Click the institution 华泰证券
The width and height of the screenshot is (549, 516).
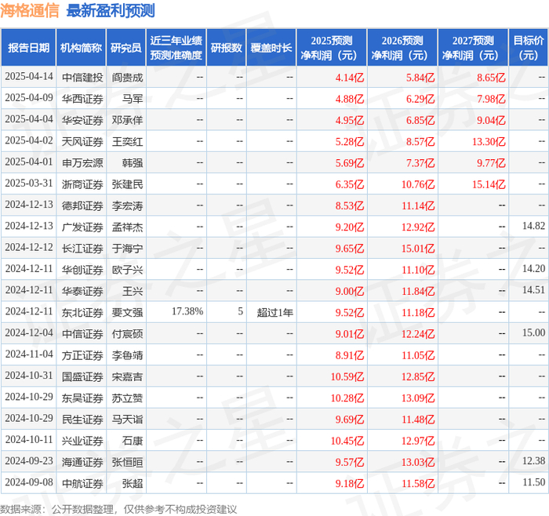[82, 291]
